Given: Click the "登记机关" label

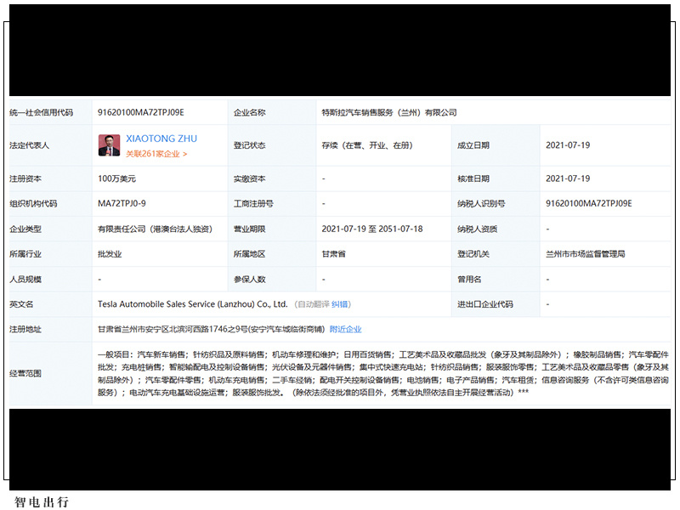Looking at the screenshot, I should coord(473,254).
